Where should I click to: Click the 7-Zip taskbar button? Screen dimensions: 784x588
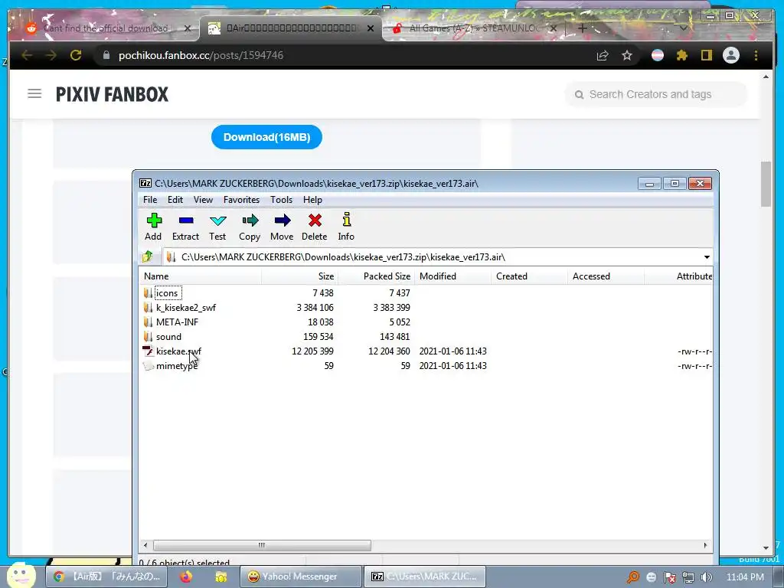[x=424, y=577]
